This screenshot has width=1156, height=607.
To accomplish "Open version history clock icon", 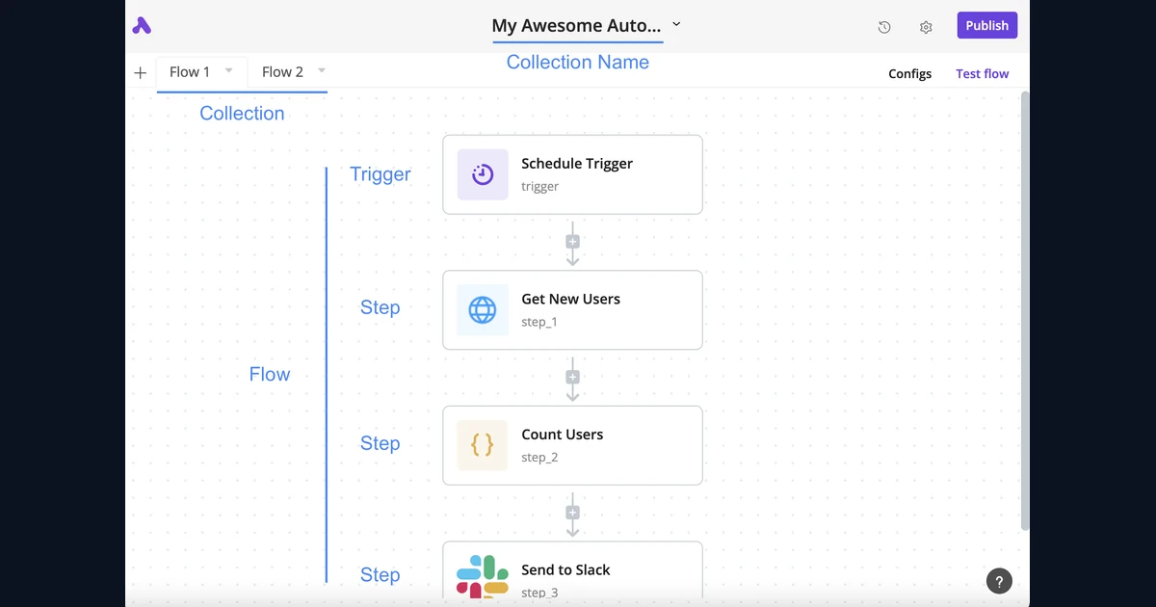I will point(884,27).
